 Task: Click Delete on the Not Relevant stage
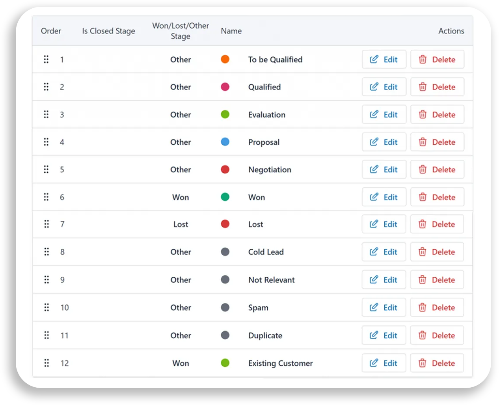pyautogui.click(x=437, y=280)
